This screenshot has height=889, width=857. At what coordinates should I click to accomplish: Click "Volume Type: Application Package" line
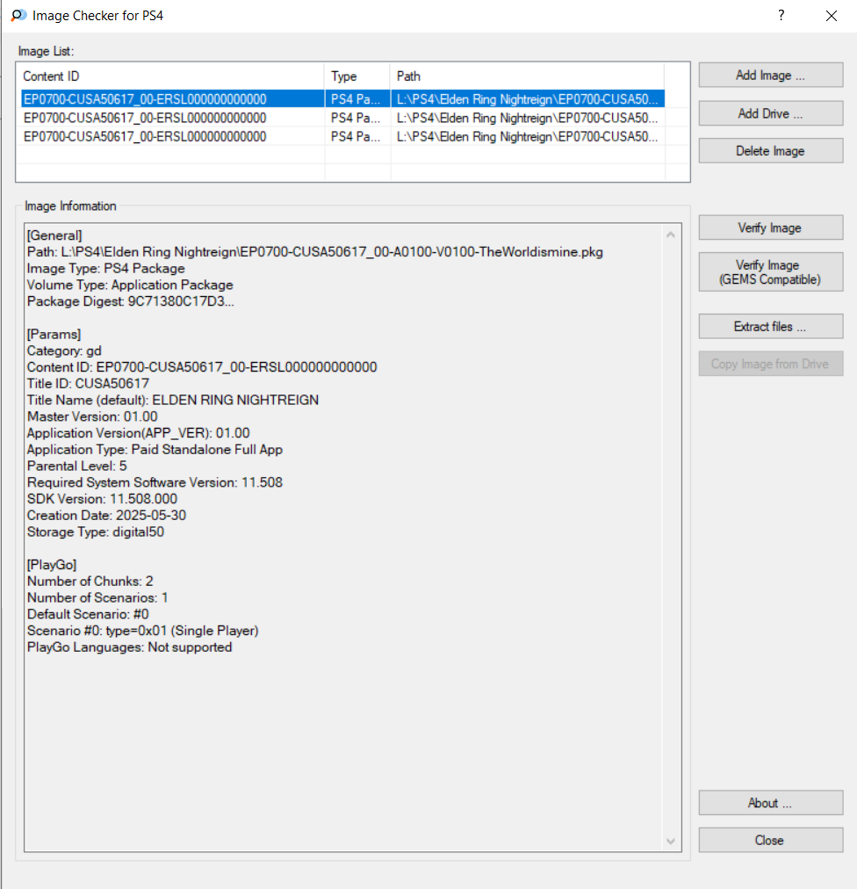pos(130,285)
